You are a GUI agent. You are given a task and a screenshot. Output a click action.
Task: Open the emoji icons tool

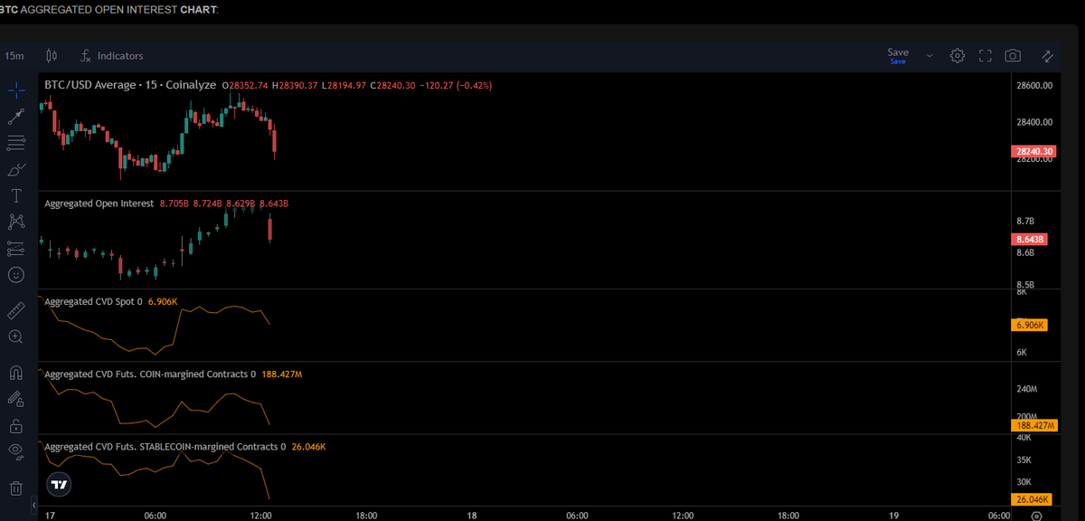click(16, 274)
